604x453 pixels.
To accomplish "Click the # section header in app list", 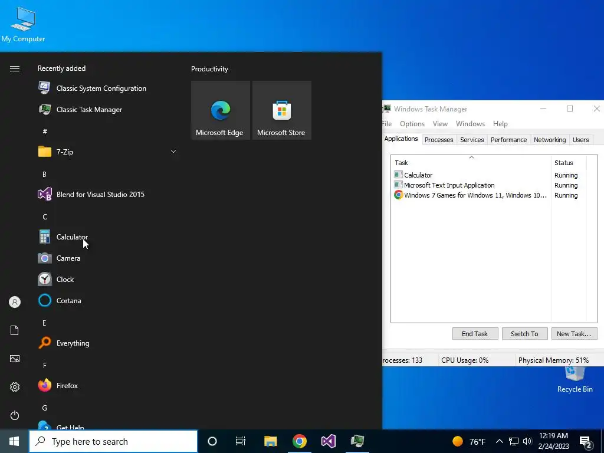I will [x=45, y=132].
